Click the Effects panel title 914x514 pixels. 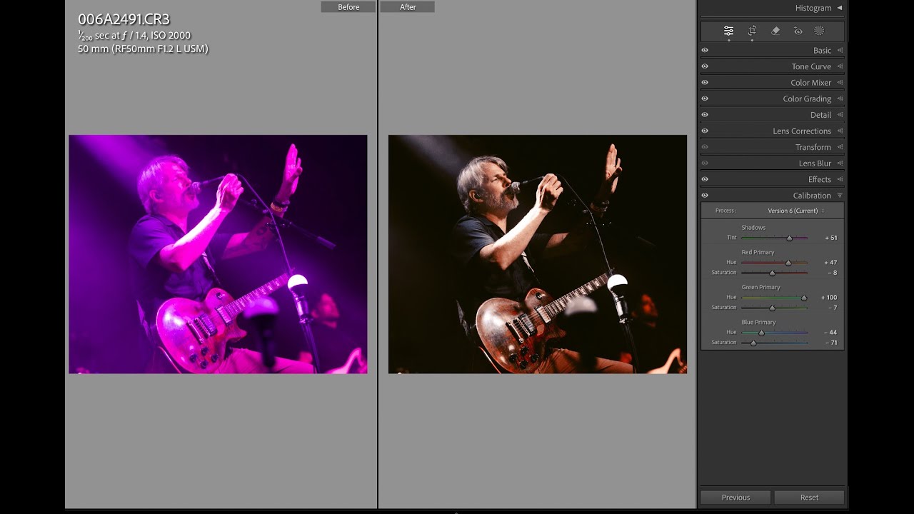(x=820, y=179)
